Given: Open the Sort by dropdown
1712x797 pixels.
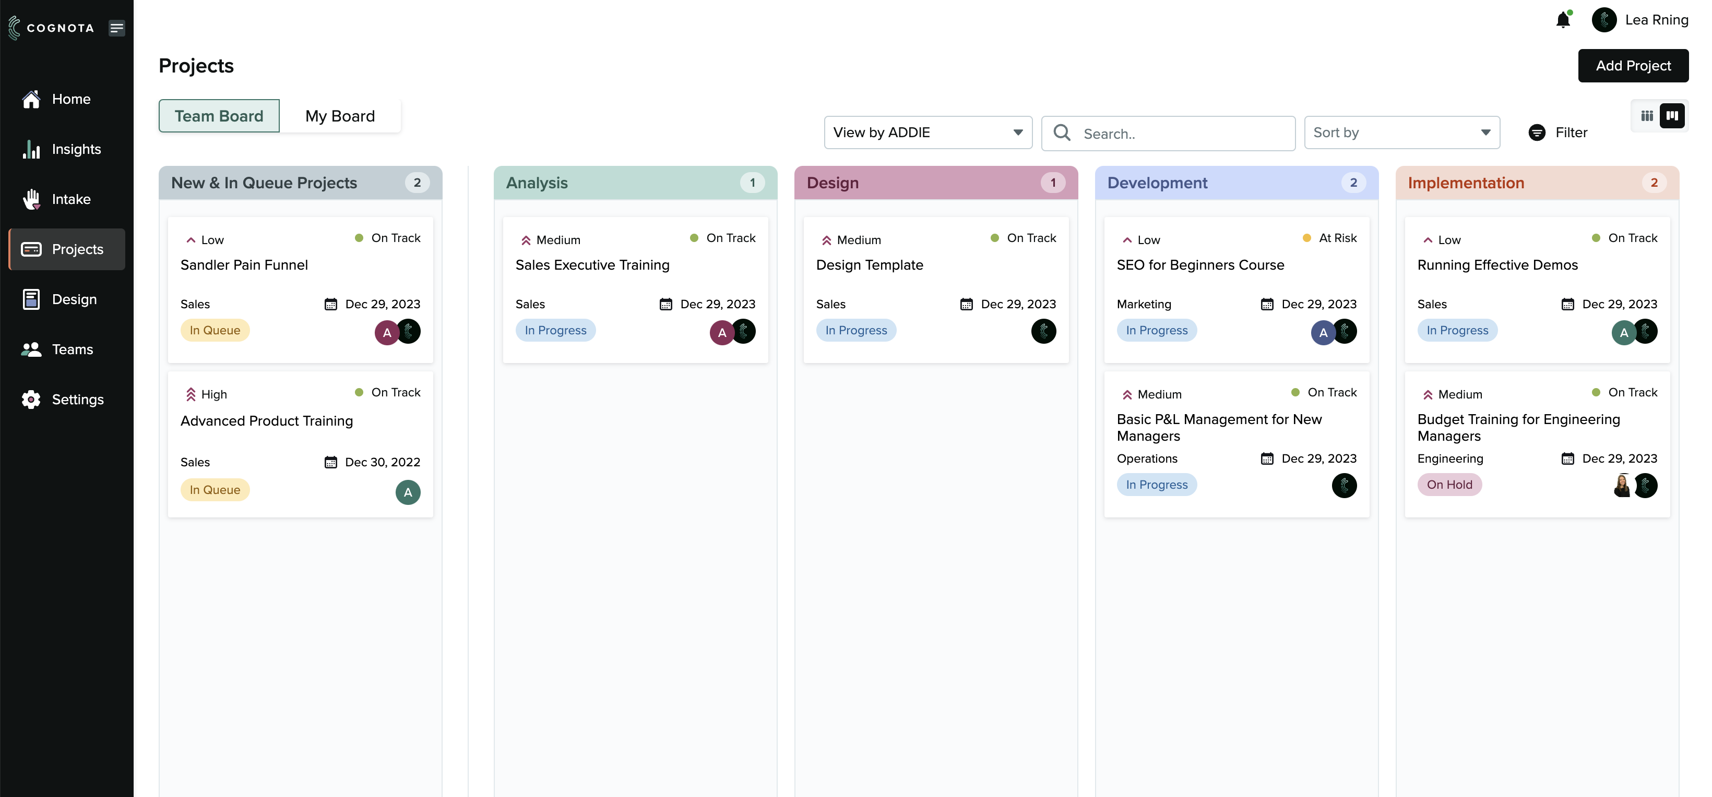Looking at the screenshot, I should coord(1401,133).
